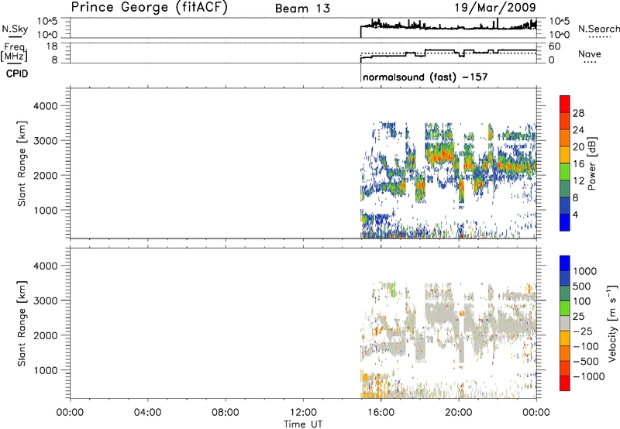This screenshot has width=620, height=429.
Task: Pick the gray Velocity segment between 25 and -25
Action: click(565, 323)
